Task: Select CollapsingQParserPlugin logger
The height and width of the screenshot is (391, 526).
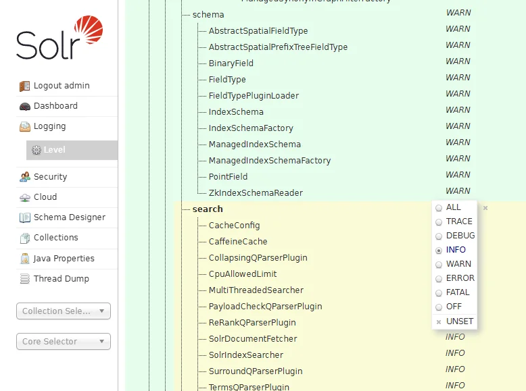Action: [258, 258]
